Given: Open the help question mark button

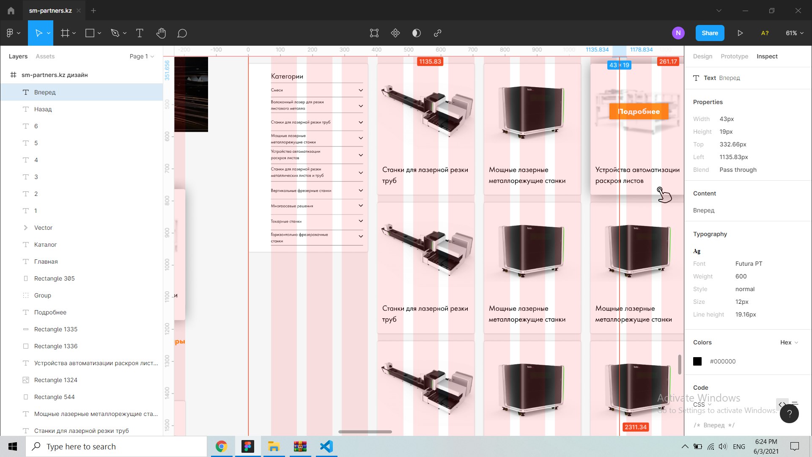Looking at the screenshot, I should coord(789,413).
